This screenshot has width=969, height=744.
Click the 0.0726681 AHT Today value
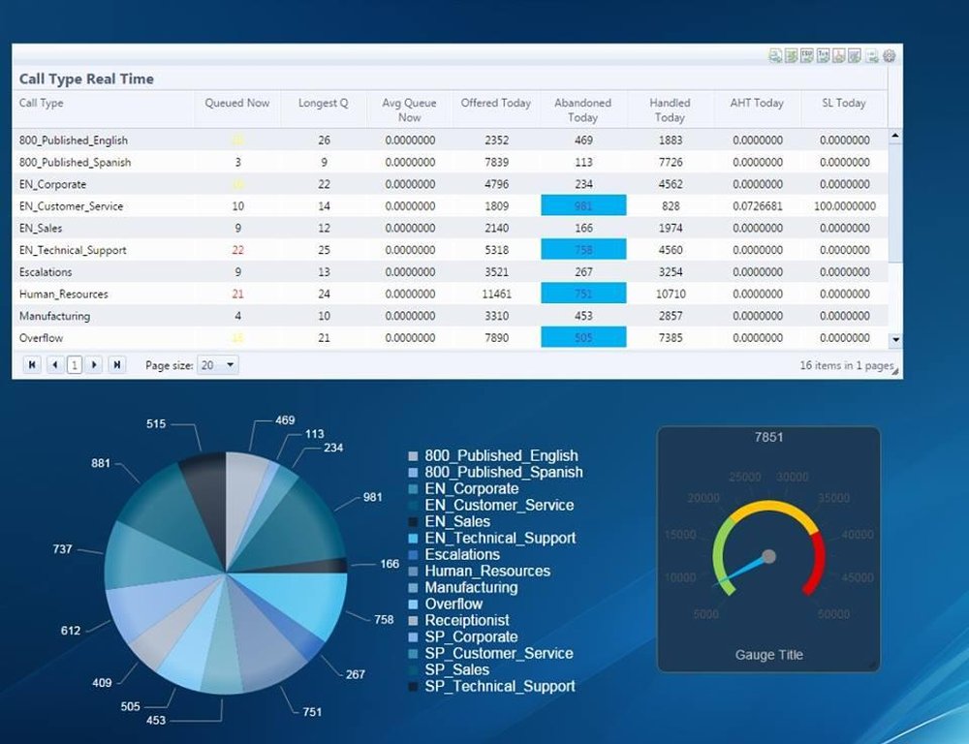(758, 206)
